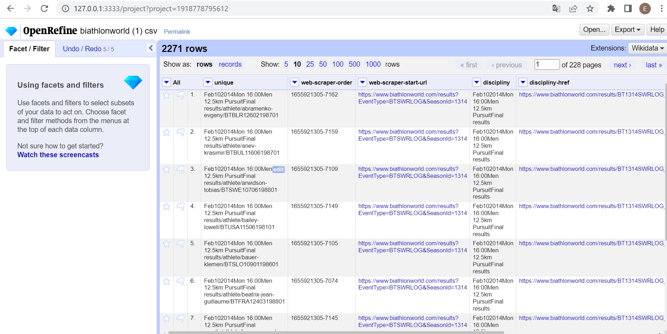The width and height of the screenshot is (667, 334).
Task: Star row 1 in the data grid
Action: tap(166, 95)
